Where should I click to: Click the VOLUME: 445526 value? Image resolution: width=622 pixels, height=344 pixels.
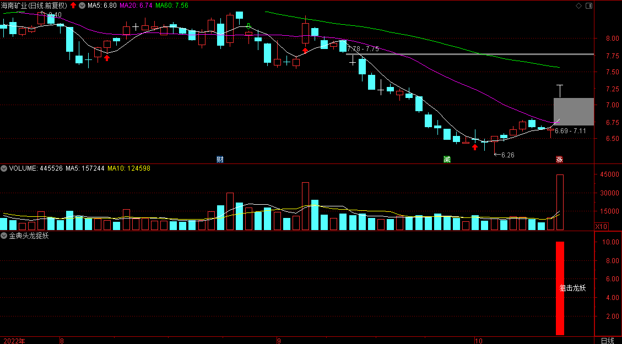pyautogui.click(x=36, y=168)
